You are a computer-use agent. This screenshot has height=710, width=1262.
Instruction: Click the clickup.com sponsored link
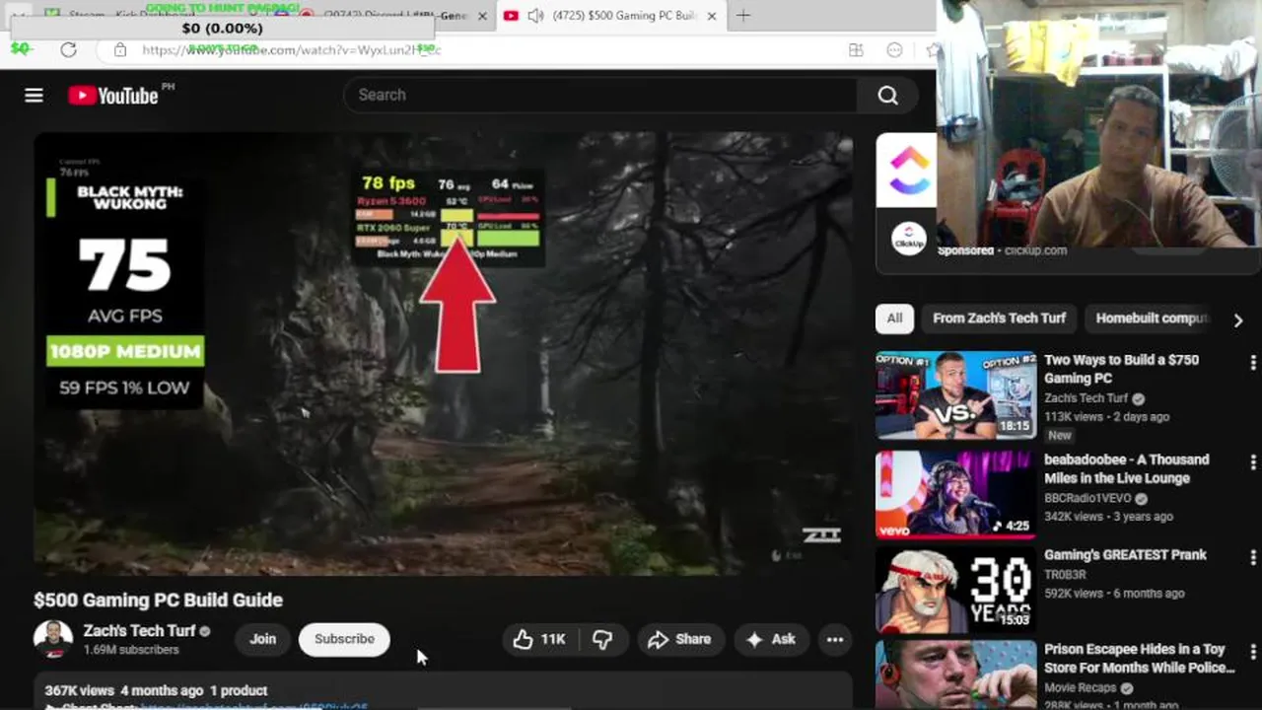click(x=1036, y=250)
